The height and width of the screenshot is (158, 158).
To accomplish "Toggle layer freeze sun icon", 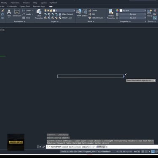I will click(x=48, y=11).
